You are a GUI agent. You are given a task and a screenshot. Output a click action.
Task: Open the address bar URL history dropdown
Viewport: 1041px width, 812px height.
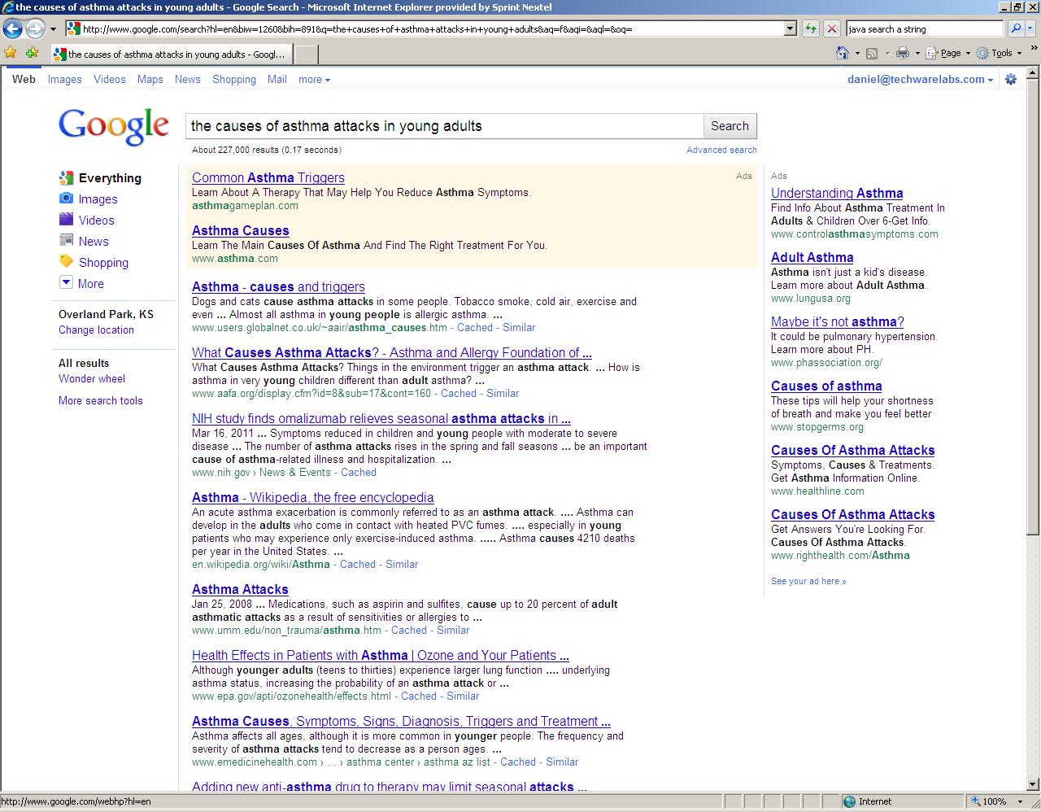790,28
